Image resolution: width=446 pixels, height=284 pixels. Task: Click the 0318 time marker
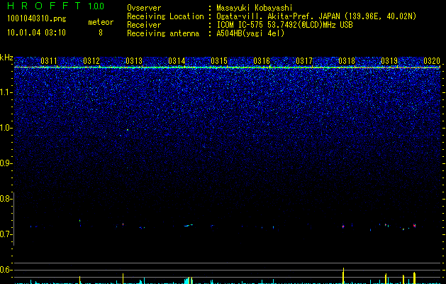(x=347, y=61)
